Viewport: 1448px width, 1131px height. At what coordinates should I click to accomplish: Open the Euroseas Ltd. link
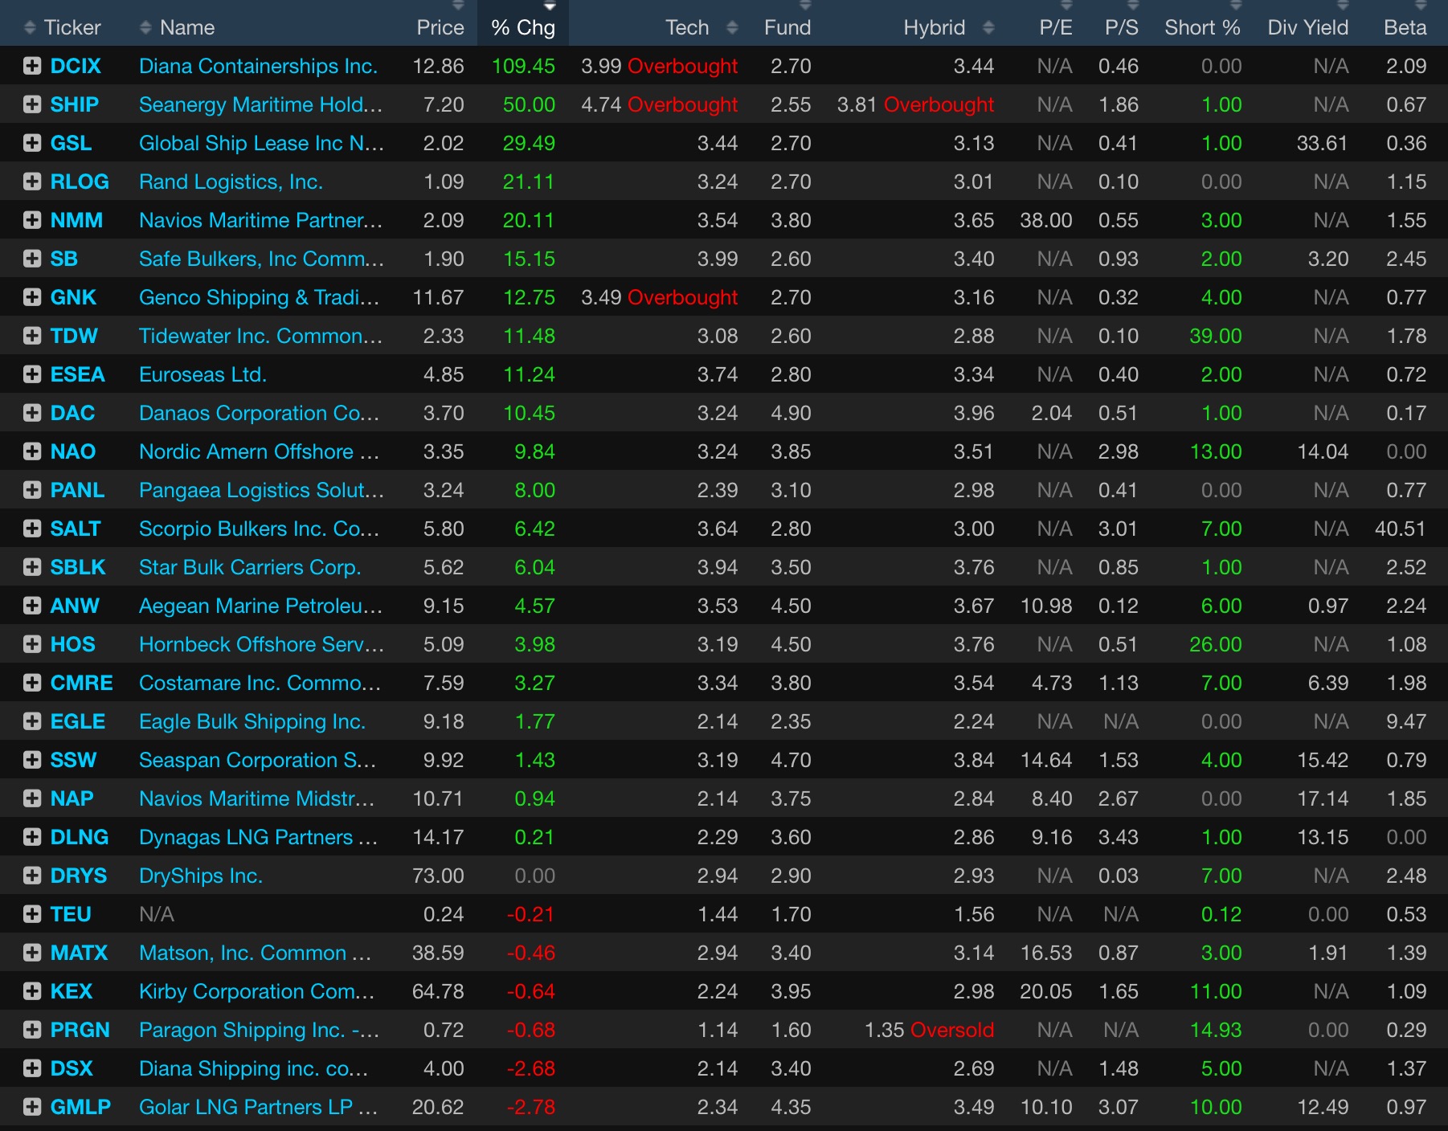pyautogui.click(x=202, y=374)
